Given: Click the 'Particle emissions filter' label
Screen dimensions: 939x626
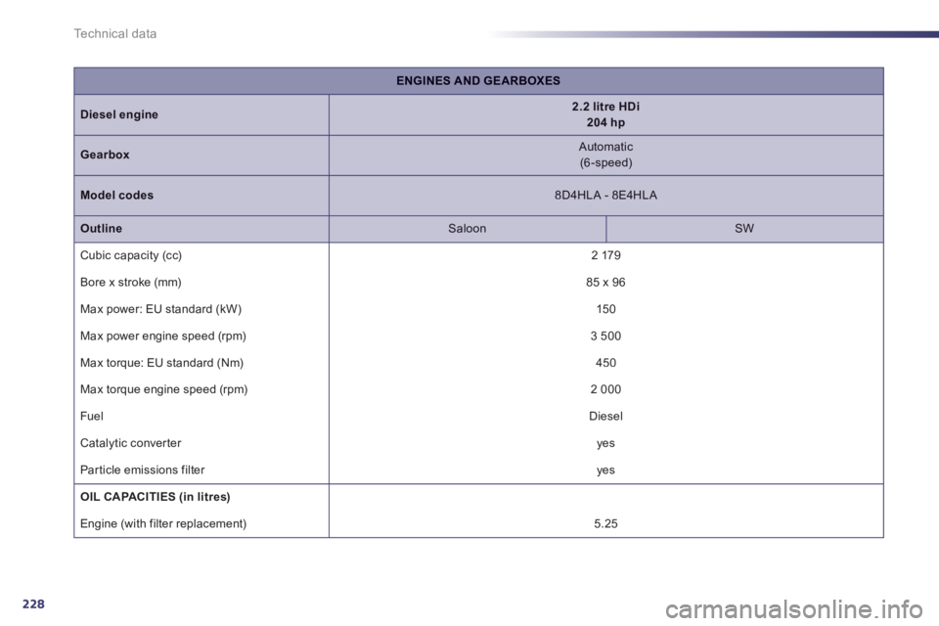Looking at the screenshot, I should coord(143,470).
